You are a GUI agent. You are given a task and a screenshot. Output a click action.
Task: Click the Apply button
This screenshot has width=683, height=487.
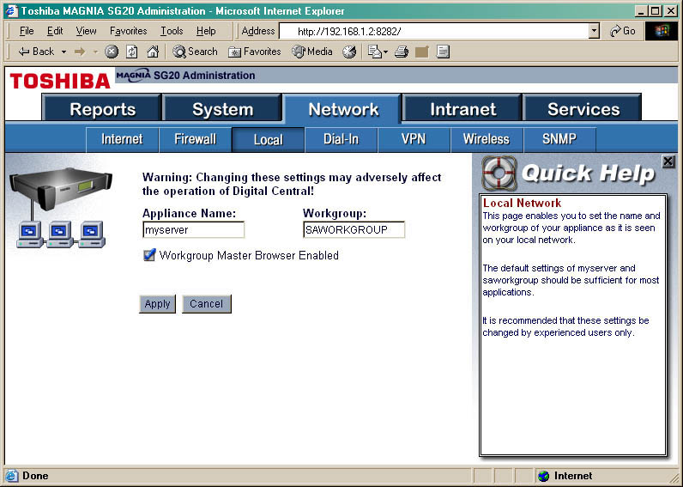[x=157, y=304]
